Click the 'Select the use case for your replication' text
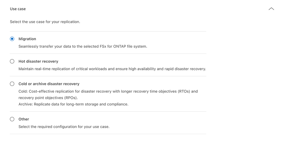284x144 pixels. (x=45, y=22)
